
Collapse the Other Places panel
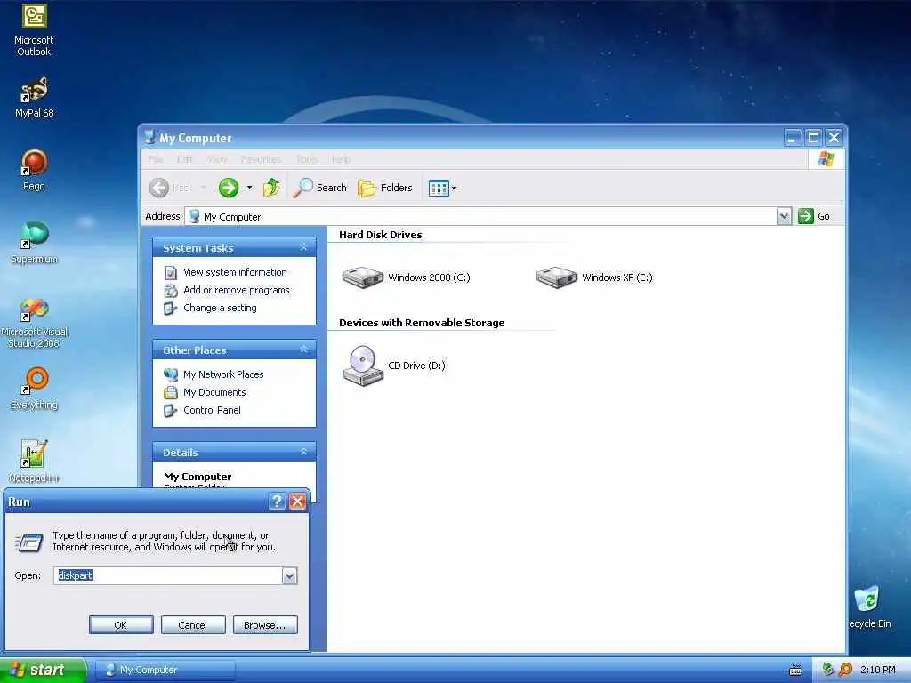click(x=303, y=350)
